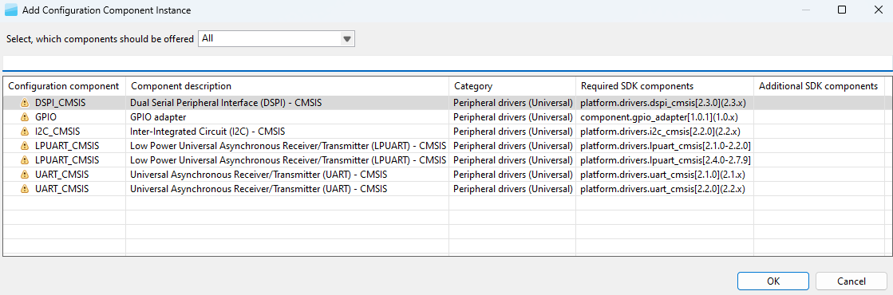Click platform.drivers.lpuart_cmsis[2.1.0-2.2.0] cell

(x=666, y=146)
